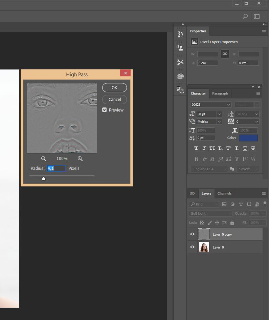Open the blue text Color swatch
The height and width of the screenshot is (320, 269).
(248, 138)
